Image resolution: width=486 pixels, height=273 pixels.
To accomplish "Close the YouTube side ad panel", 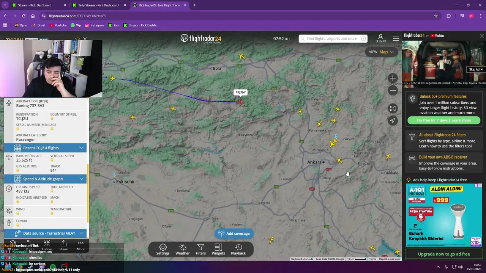I will click(482, 36).
